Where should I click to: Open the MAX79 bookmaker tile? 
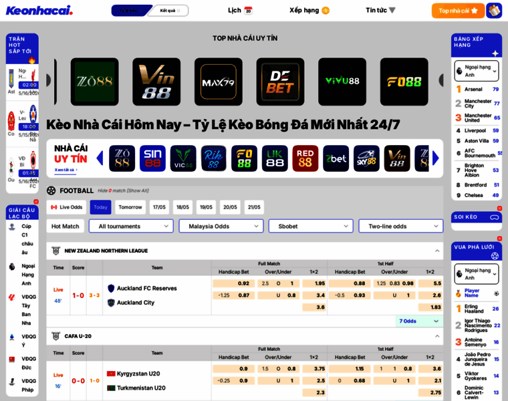(219, 82)
